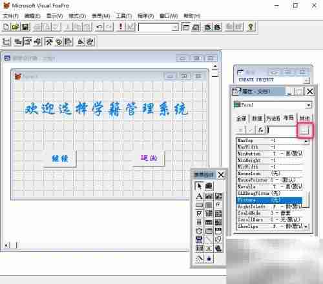Apply Auto Format from Form Designer toolbar
This screenshot has width=323, height=284.
pos(90,42)
